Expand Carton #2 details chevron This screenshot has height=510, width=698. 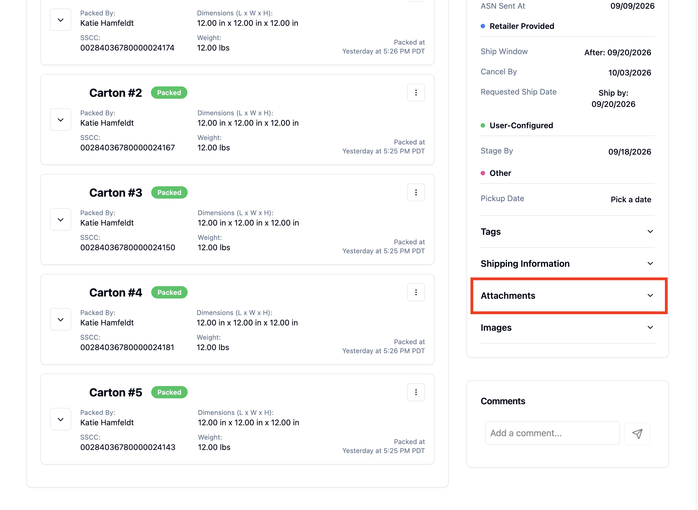click(x=61, y=120)
